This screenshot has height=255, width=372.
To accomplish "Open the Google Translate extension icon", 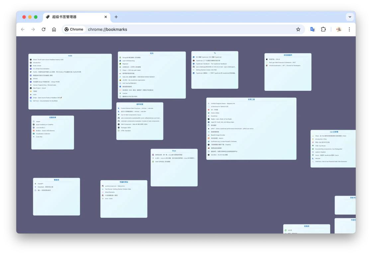I will (x=312, y=29).
